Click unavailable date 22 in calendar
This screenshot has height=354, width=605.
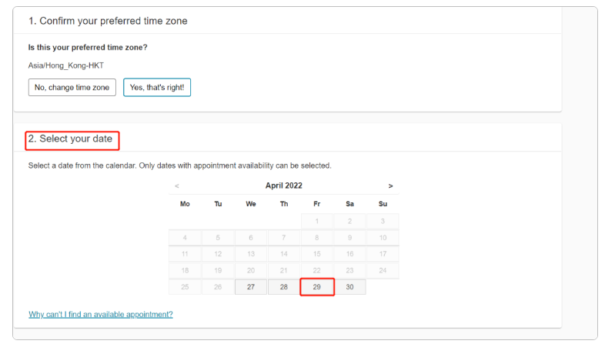coord(317,270)
